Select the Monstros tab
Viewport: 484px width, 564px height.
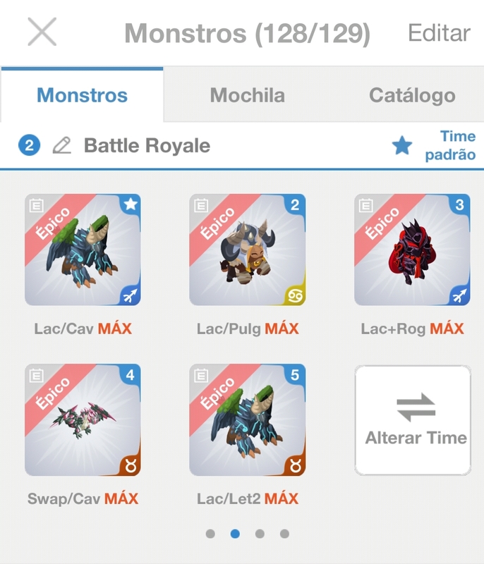(82, 95)
